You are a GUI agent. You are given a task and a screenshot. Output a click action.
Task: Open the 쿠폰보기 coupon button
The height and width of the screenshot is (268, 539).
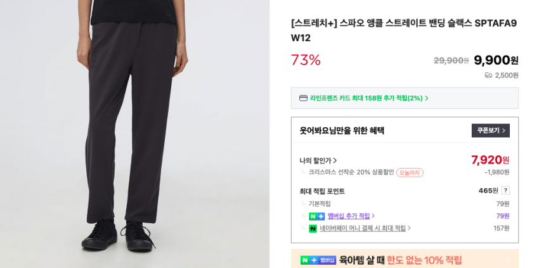click(491, 131)
